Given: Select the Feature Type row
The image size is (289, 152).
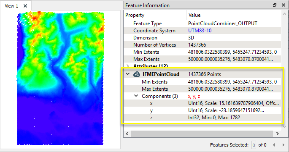Looking at the screenshot, I should [202, 24].
